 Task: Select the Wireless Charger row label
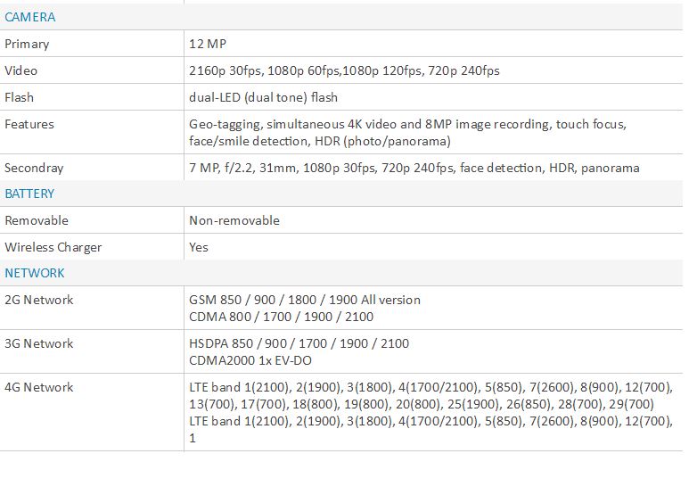pos(53,247)
